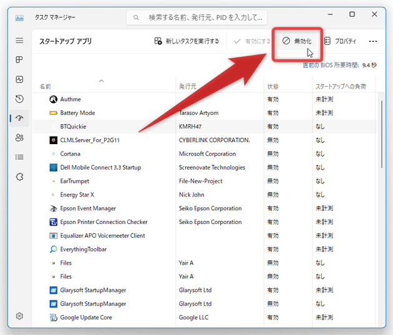Click the Task Manager app icon
The width and height of the screenshot is (393, 335).
coord(19,18)
